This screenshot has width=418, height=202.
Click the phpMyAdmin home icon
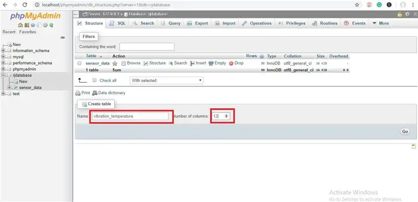point(20,25)
